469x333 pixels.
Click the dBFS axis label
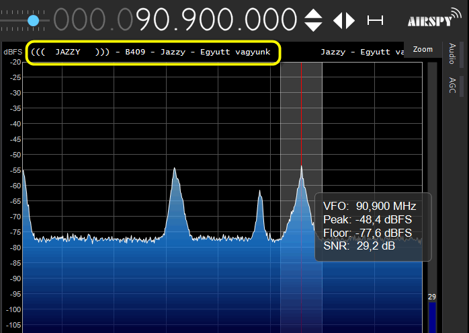coord(13,52)
